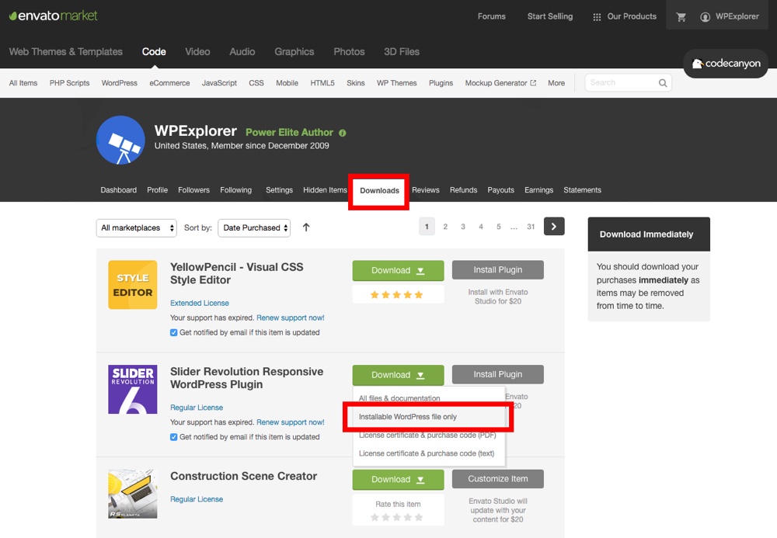Go to page 2 of downloads
777x538 pixels.
pos(445,227)
